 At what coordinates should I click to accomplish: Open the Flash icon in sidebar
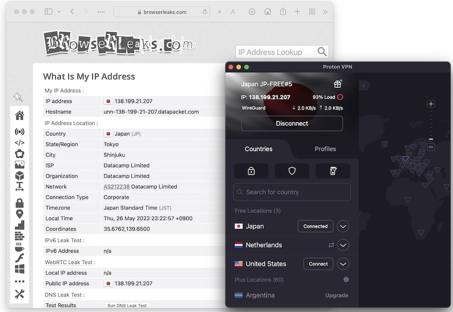click(19, 258)
